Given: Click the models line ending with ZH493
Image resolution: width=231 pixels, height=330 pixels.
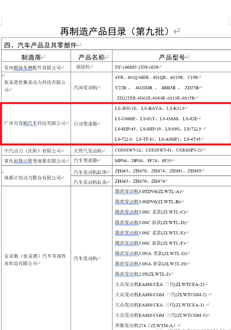Looking at the screenshot, I should pyautogui.click(x=158, y=171).
